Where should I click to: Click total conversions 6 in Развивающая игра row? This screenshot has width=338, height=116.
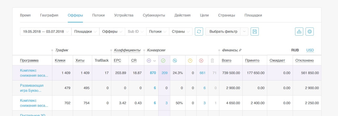tap(155, 88)
